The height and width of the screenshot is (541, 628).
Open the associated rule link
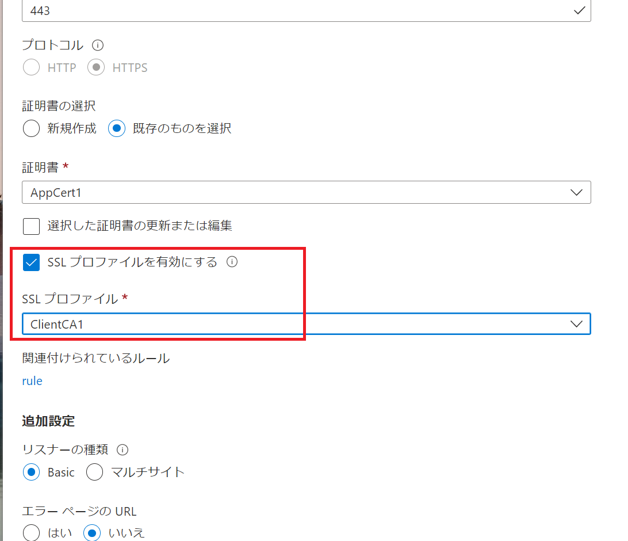[32, 380]
